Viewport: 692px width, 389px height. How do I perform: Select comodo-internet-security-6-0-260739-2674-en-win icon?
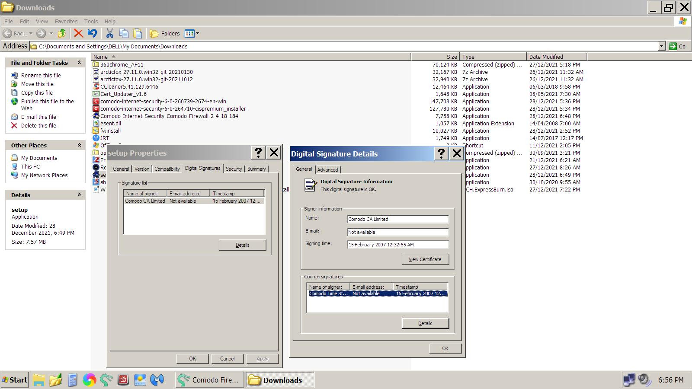[96, 101]
